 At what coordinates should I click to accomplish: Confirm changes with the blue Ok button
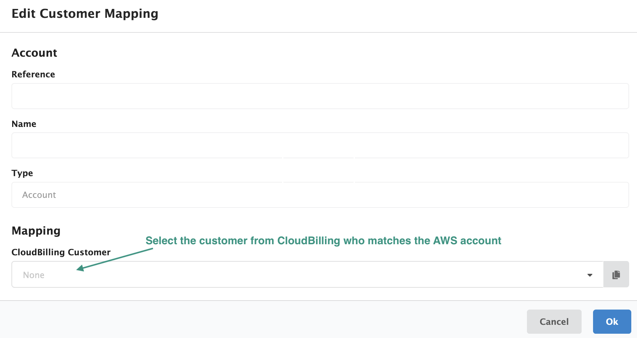coord(612,321)
